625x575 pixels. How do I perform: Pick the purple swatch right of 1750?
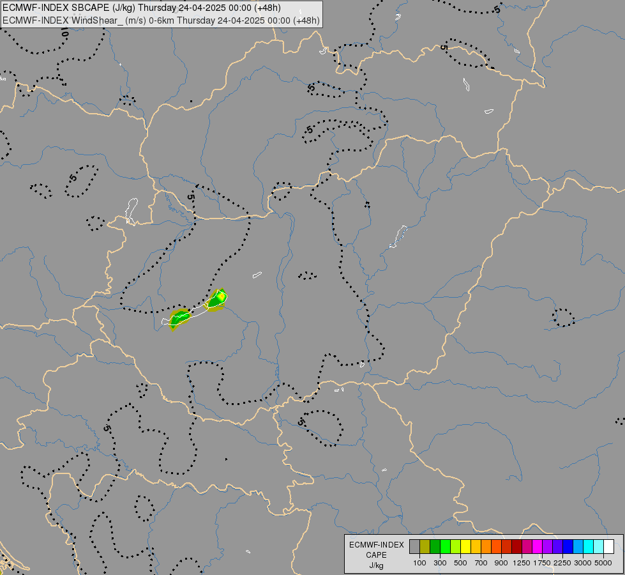548,547
